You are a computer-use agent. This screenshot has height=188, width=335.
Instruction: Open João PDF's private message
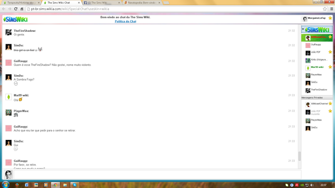(317, 112)
